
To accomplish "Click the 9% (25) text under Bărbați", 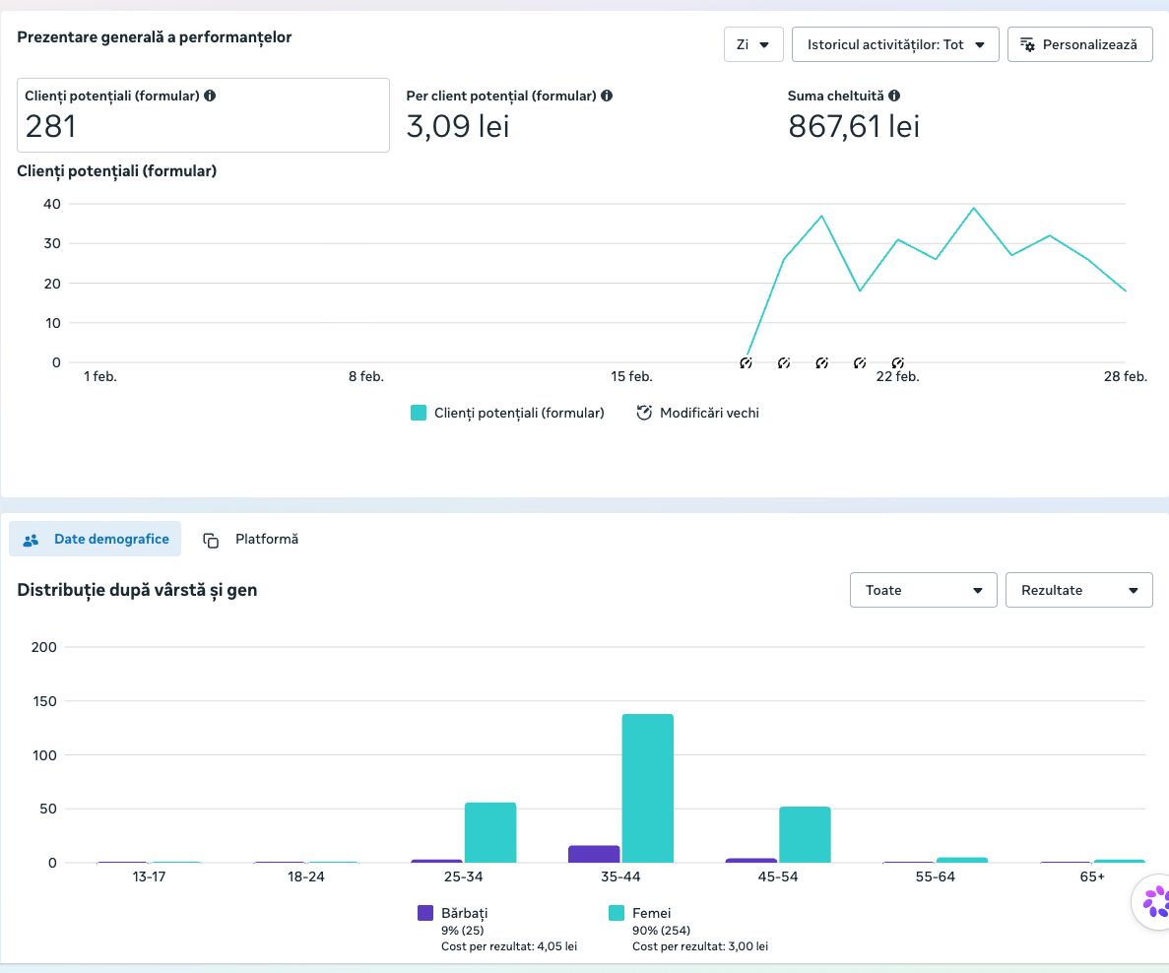I will click(x=462, y=931).
